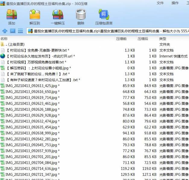Sort by 类型 (Type) column header
This screenshot has width=189, height=180.
(x=163, y=39)
